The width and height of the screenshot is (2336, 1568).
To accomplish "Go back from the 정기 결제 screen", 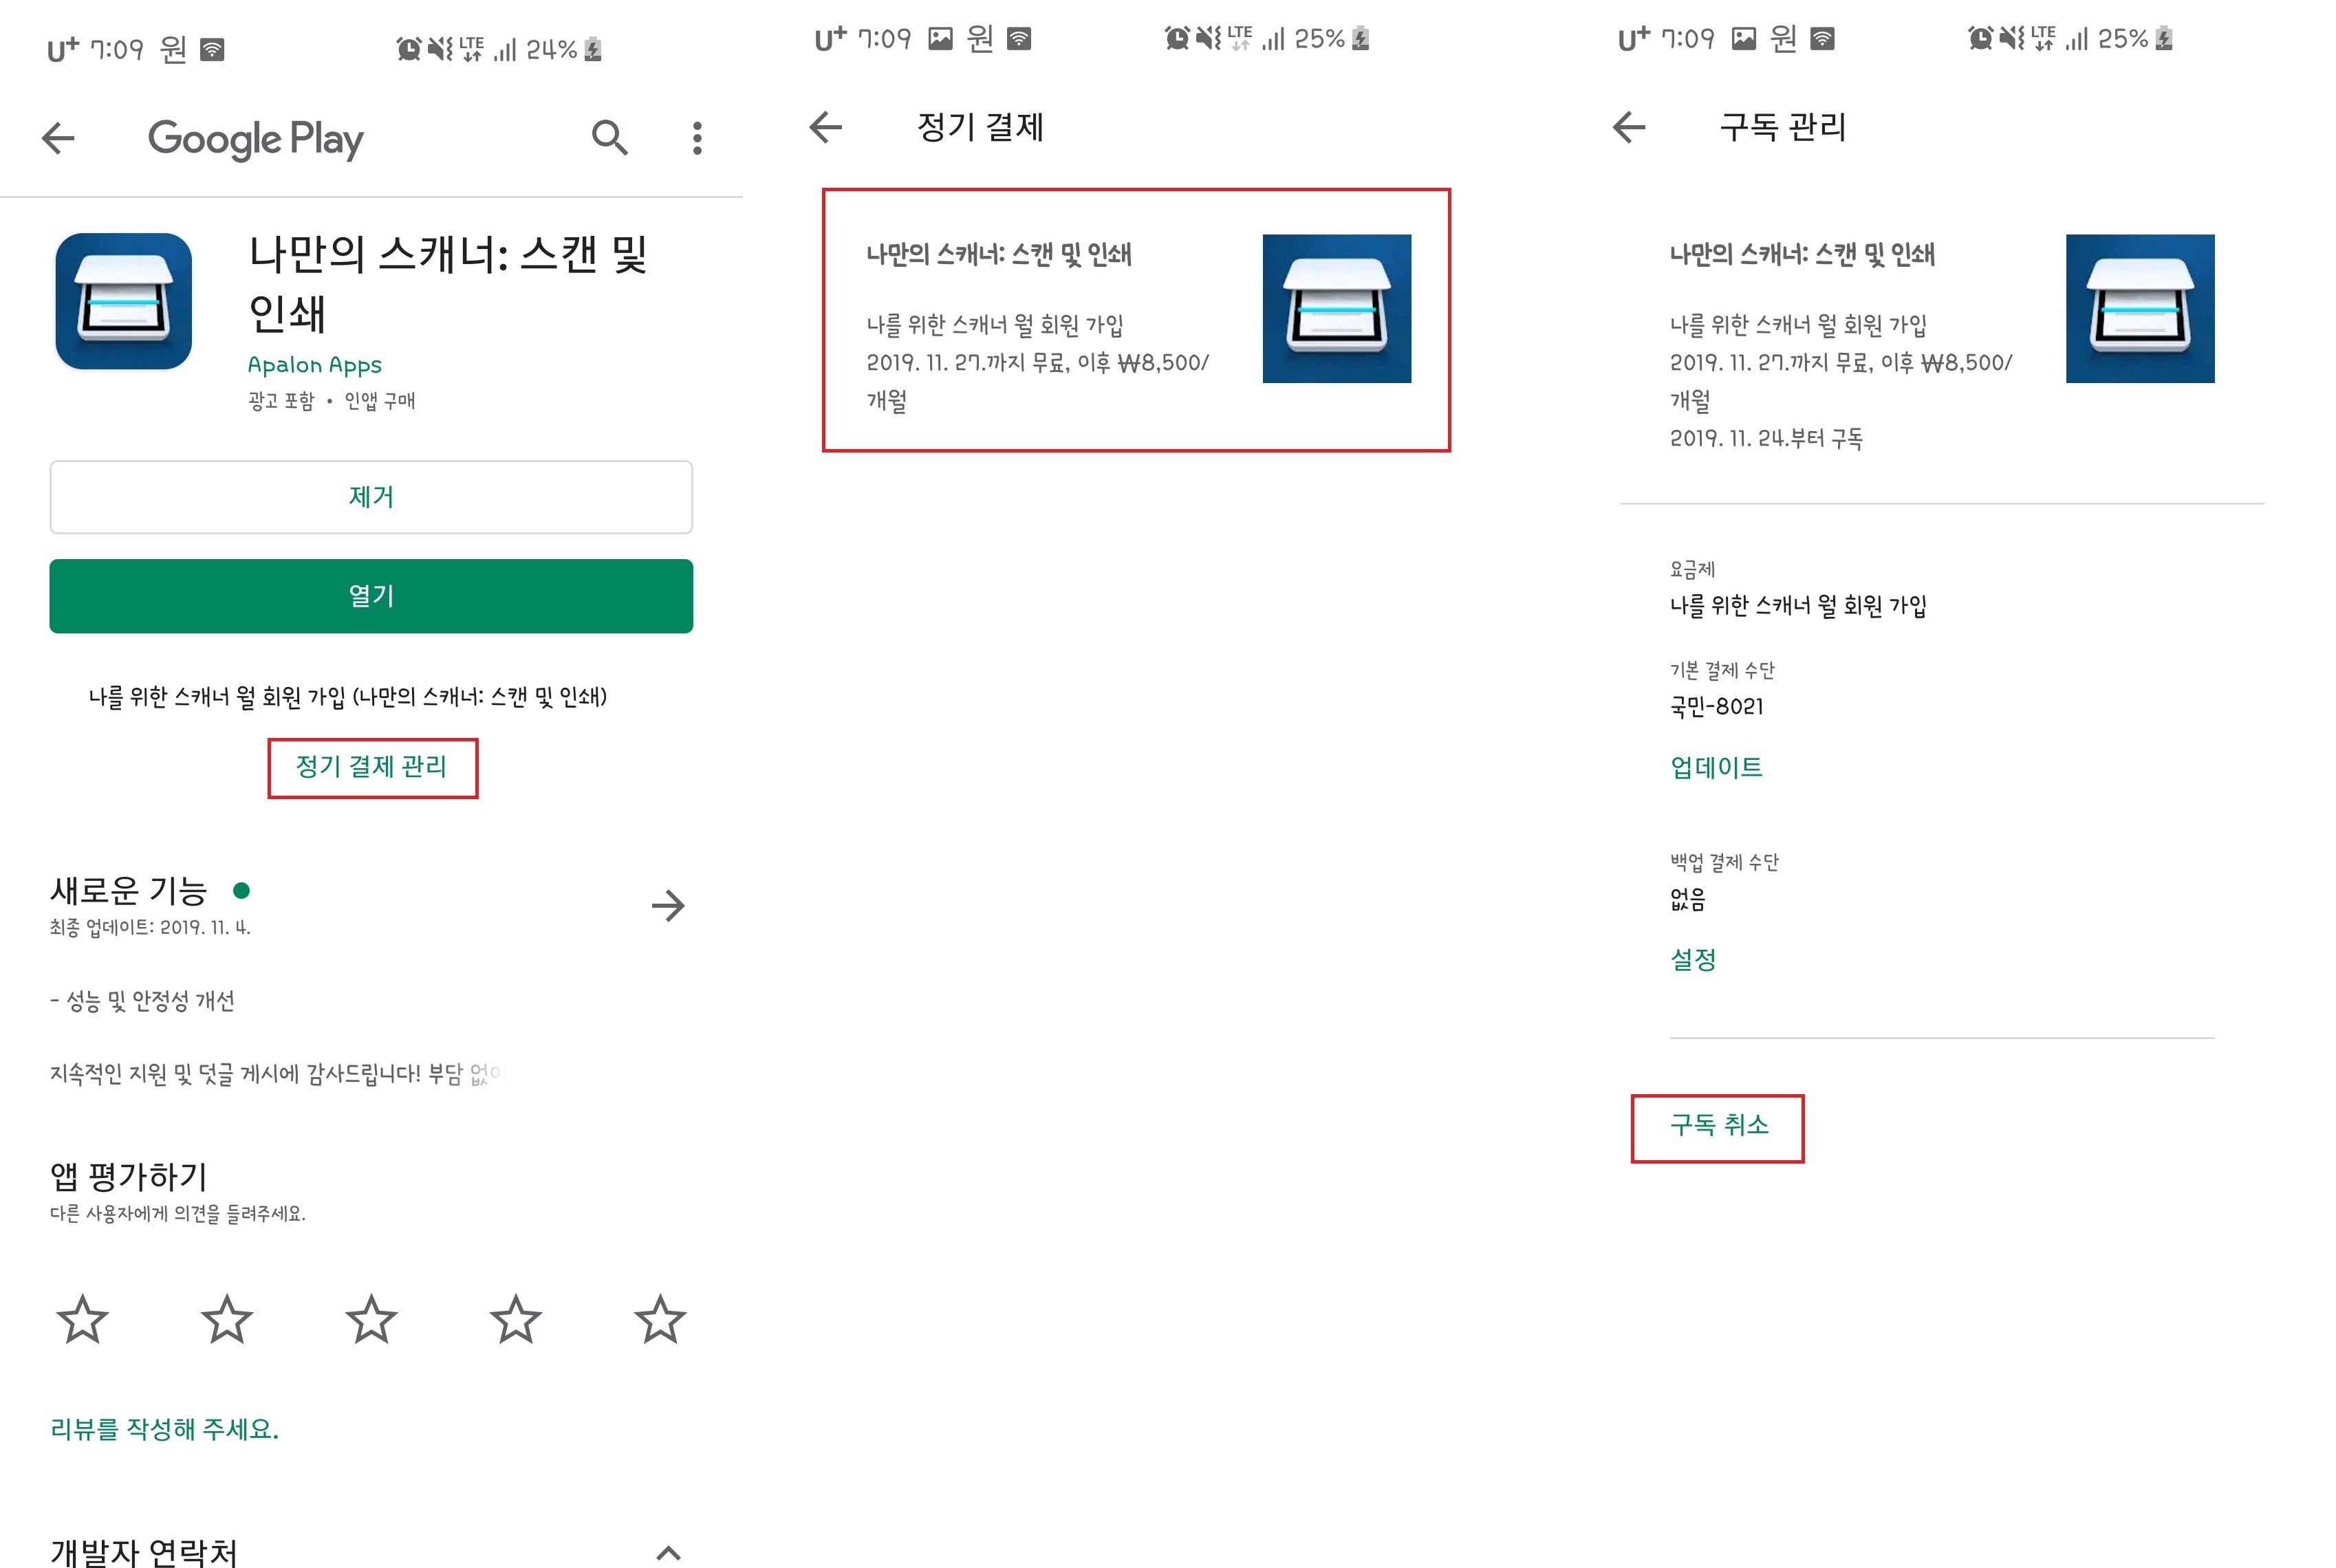I will tap(826, 127).
